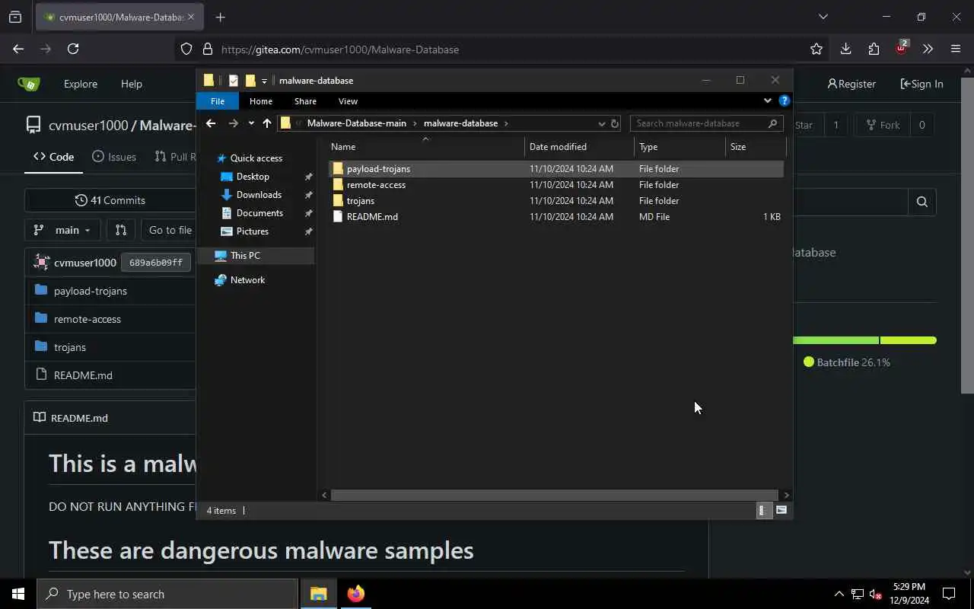Expand chevron after malware-database breadcrumb
This screenshot has height=609, width=974.
coord(506,123)
